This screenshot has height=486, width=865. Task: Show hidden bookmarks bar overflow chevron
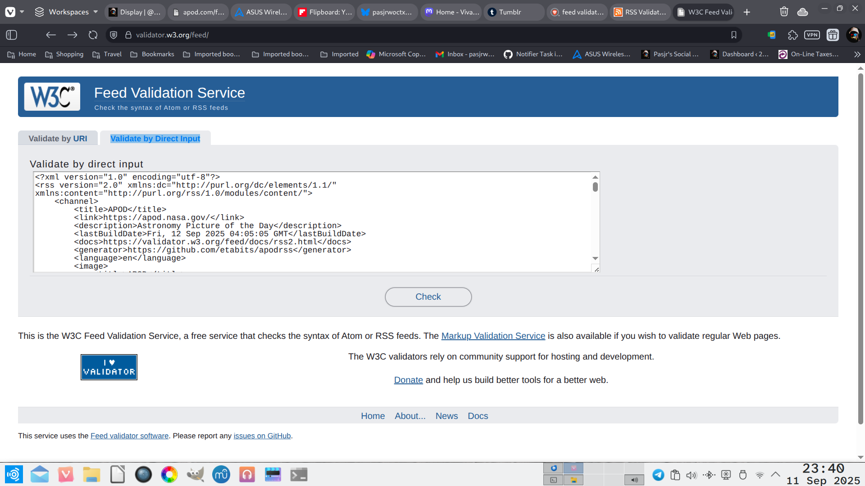click(x=857, y=54)
